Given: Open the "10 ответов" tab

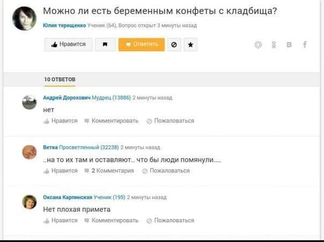Looking at the screenshot, I should [x=60, y=79].
